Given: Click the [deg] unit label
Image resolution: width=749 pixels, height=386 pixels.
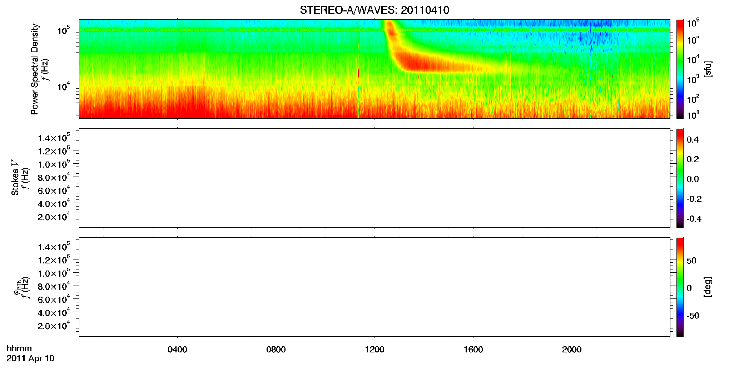Looking at the screenshot, I should pyautogui.click(x=708, y=287).
